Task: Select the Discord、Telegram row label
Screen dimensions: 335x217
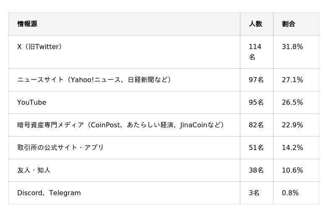Action: [49, 193]
